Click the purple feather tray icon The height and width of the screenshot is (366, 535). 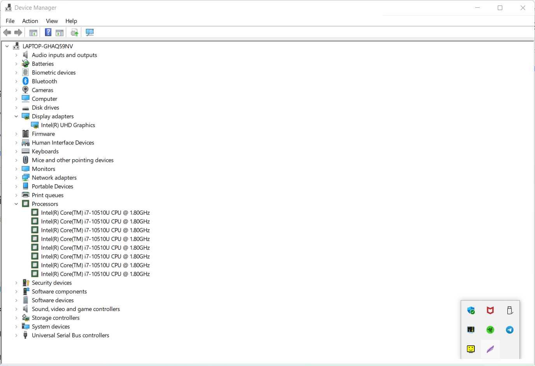coord(490,349)
